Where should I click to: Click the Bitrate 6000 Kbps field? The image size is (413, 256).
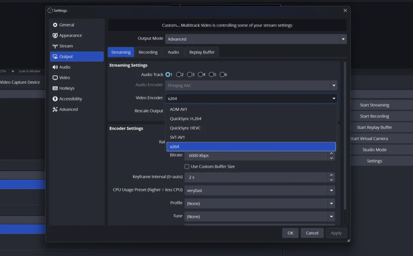coord(256,156)
